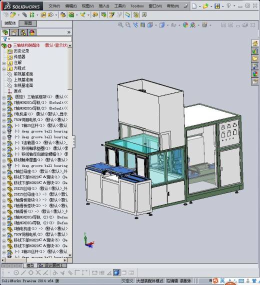Click the Smart Fasteners icon

click(x=43, y=14)
